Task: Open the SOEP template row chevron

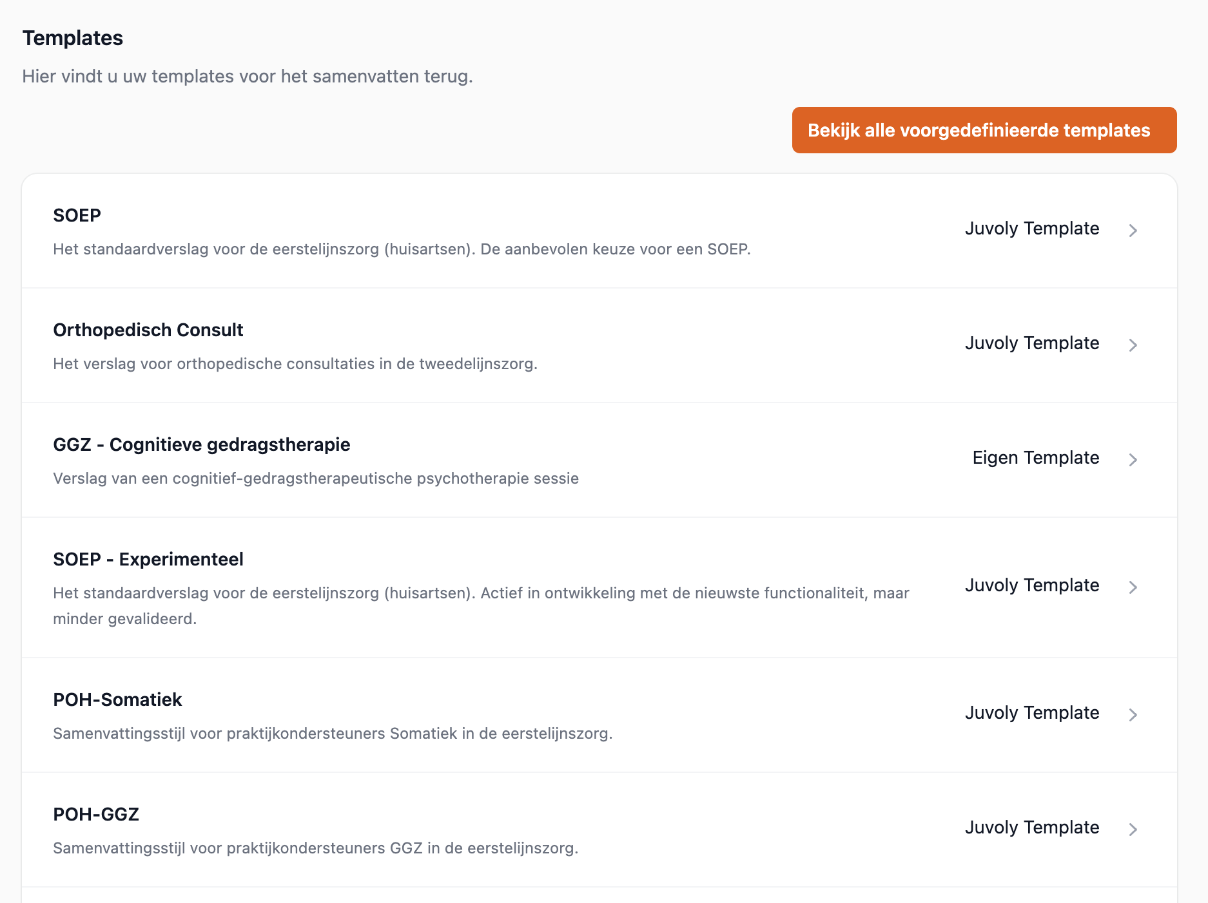Action: coord(1133,230)
